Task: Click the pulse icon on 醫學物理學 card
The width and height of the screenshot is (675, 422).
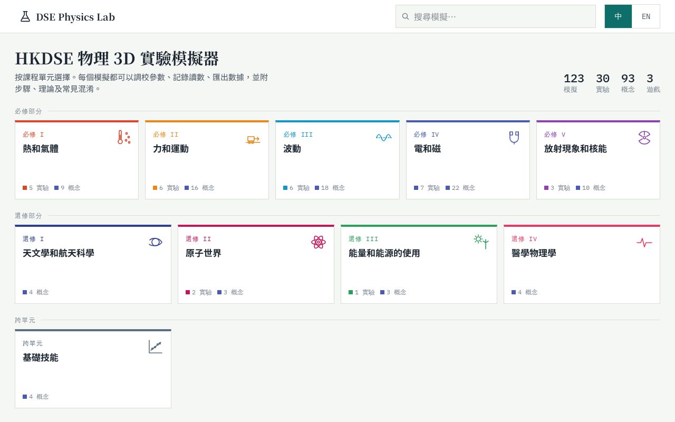Action: click(x=644, y=243)
